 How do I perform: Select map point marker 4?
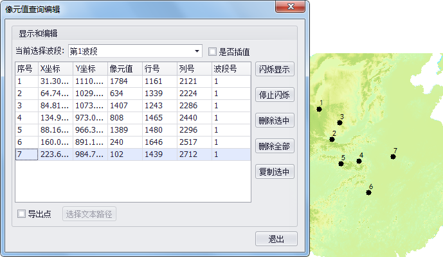click(x=359, y=161)
